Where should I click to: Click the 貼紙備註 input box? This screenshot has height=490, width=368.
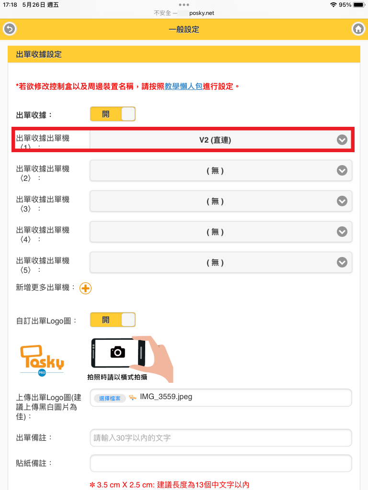(x=221, y=463)
